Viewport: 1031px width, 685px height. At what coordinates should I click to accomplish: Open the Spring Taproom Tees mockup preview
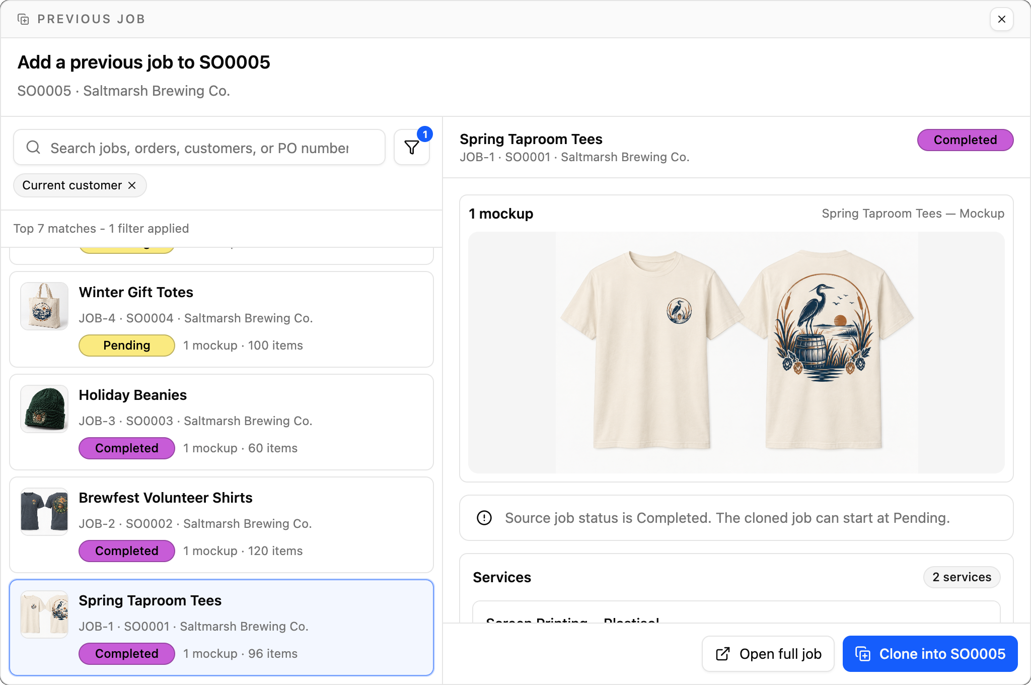coord(737,353)
